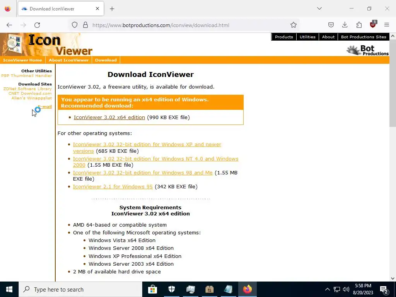Go back to the previous page
The width and height of the screenshot is (396, 297).
point(9,25)
